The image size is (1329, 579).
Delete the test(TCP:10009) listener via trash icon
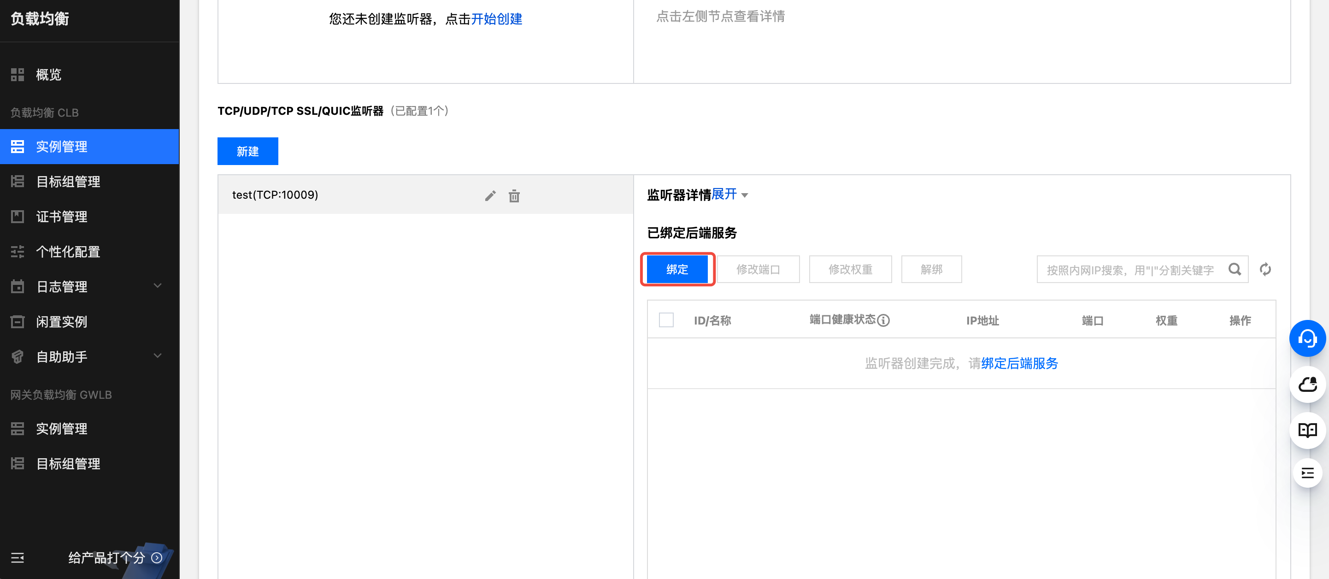pyautogui.click(x=514, y=196)
